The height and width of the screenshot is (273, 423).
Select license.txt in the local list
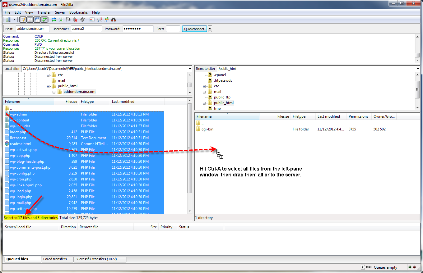point(84,138)
